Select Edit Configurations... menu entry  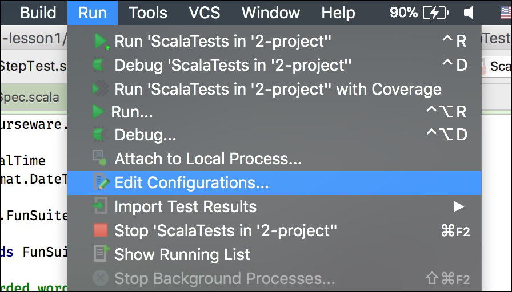tap(274, 183)
